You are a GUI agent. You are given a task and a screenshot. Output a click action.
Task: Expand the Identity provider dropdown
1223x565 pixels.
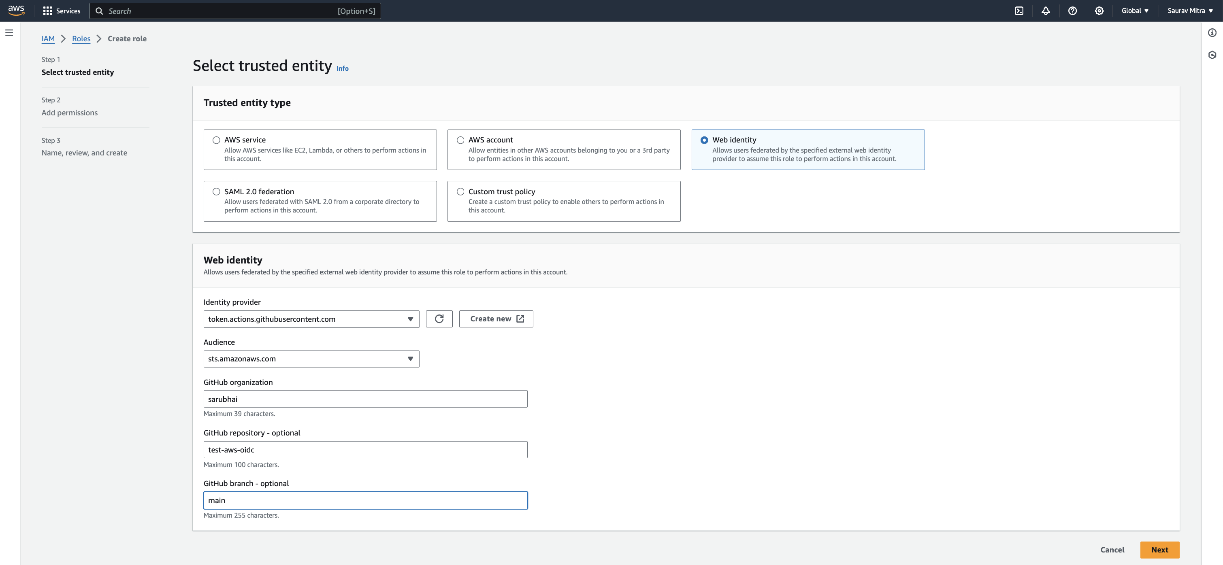pyautogui.click(x=311, y=319)
